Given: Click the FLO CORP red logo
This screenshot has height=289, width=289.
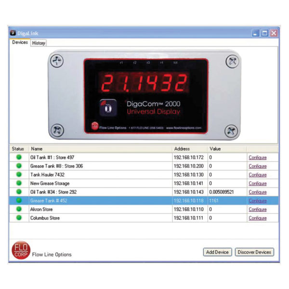Looking at the screenshot, I should point(21,250).
